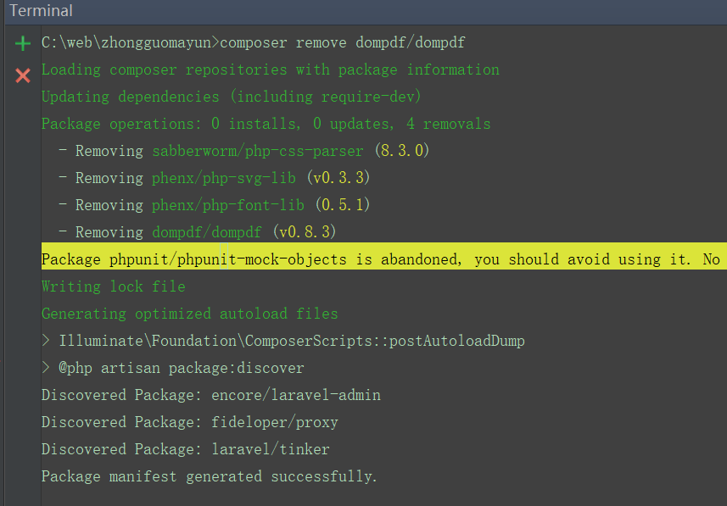Click the Generating optimized autoload files line
This screenshot has width=727, height=506.
click(x=190, y=314)
